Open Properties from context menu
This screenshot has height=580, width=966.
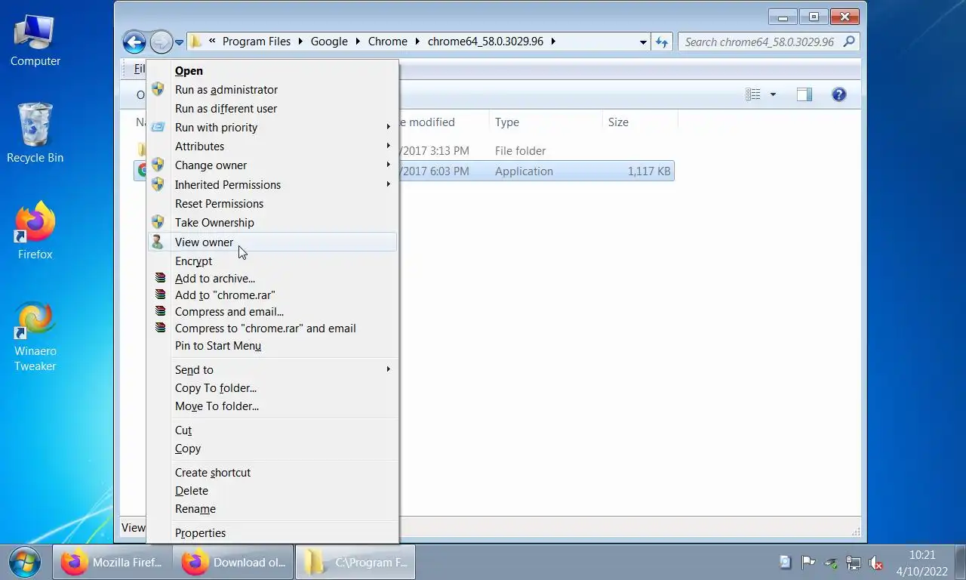272,532
